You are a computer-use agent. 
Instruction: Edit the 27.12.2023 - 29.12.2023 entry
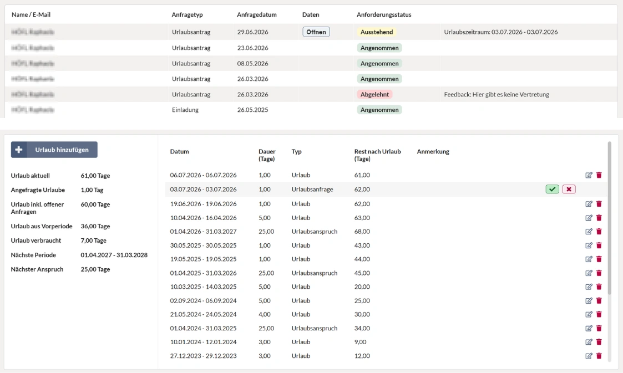click(589, 356)
